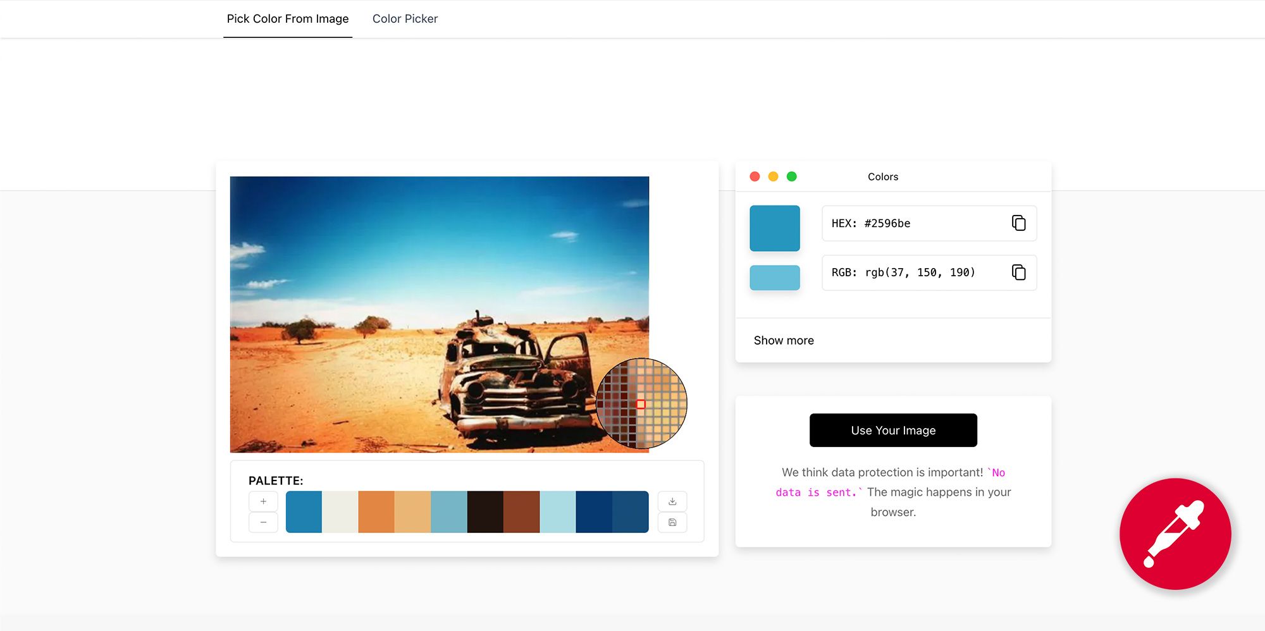1265x631 pixels.
Task: Click the yellow traffic light on Colors panel
Action: coord(773,176)
